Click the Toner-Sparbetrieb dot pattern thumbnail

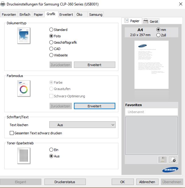point(24,156)
